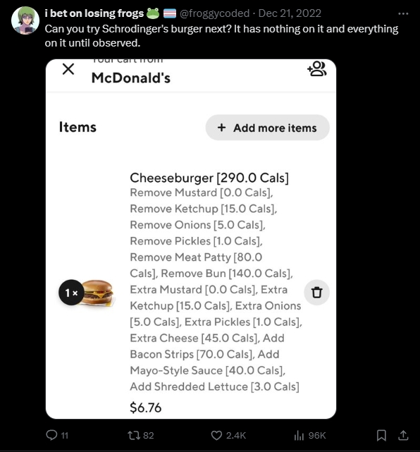This screenshot has width=420, height=452.
Task: Click the Dec 21, 2022 timestamp
Action: [290, 13]
